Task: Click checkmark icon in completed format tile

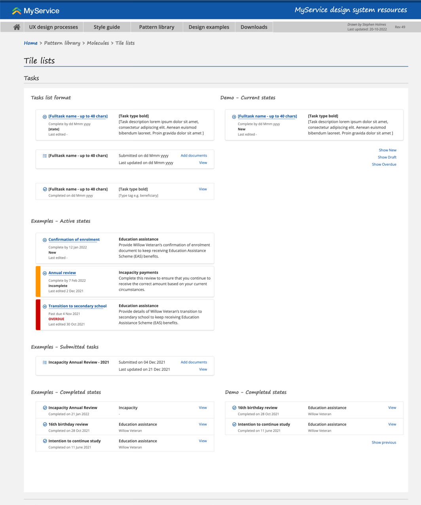Action: [45, 189]
